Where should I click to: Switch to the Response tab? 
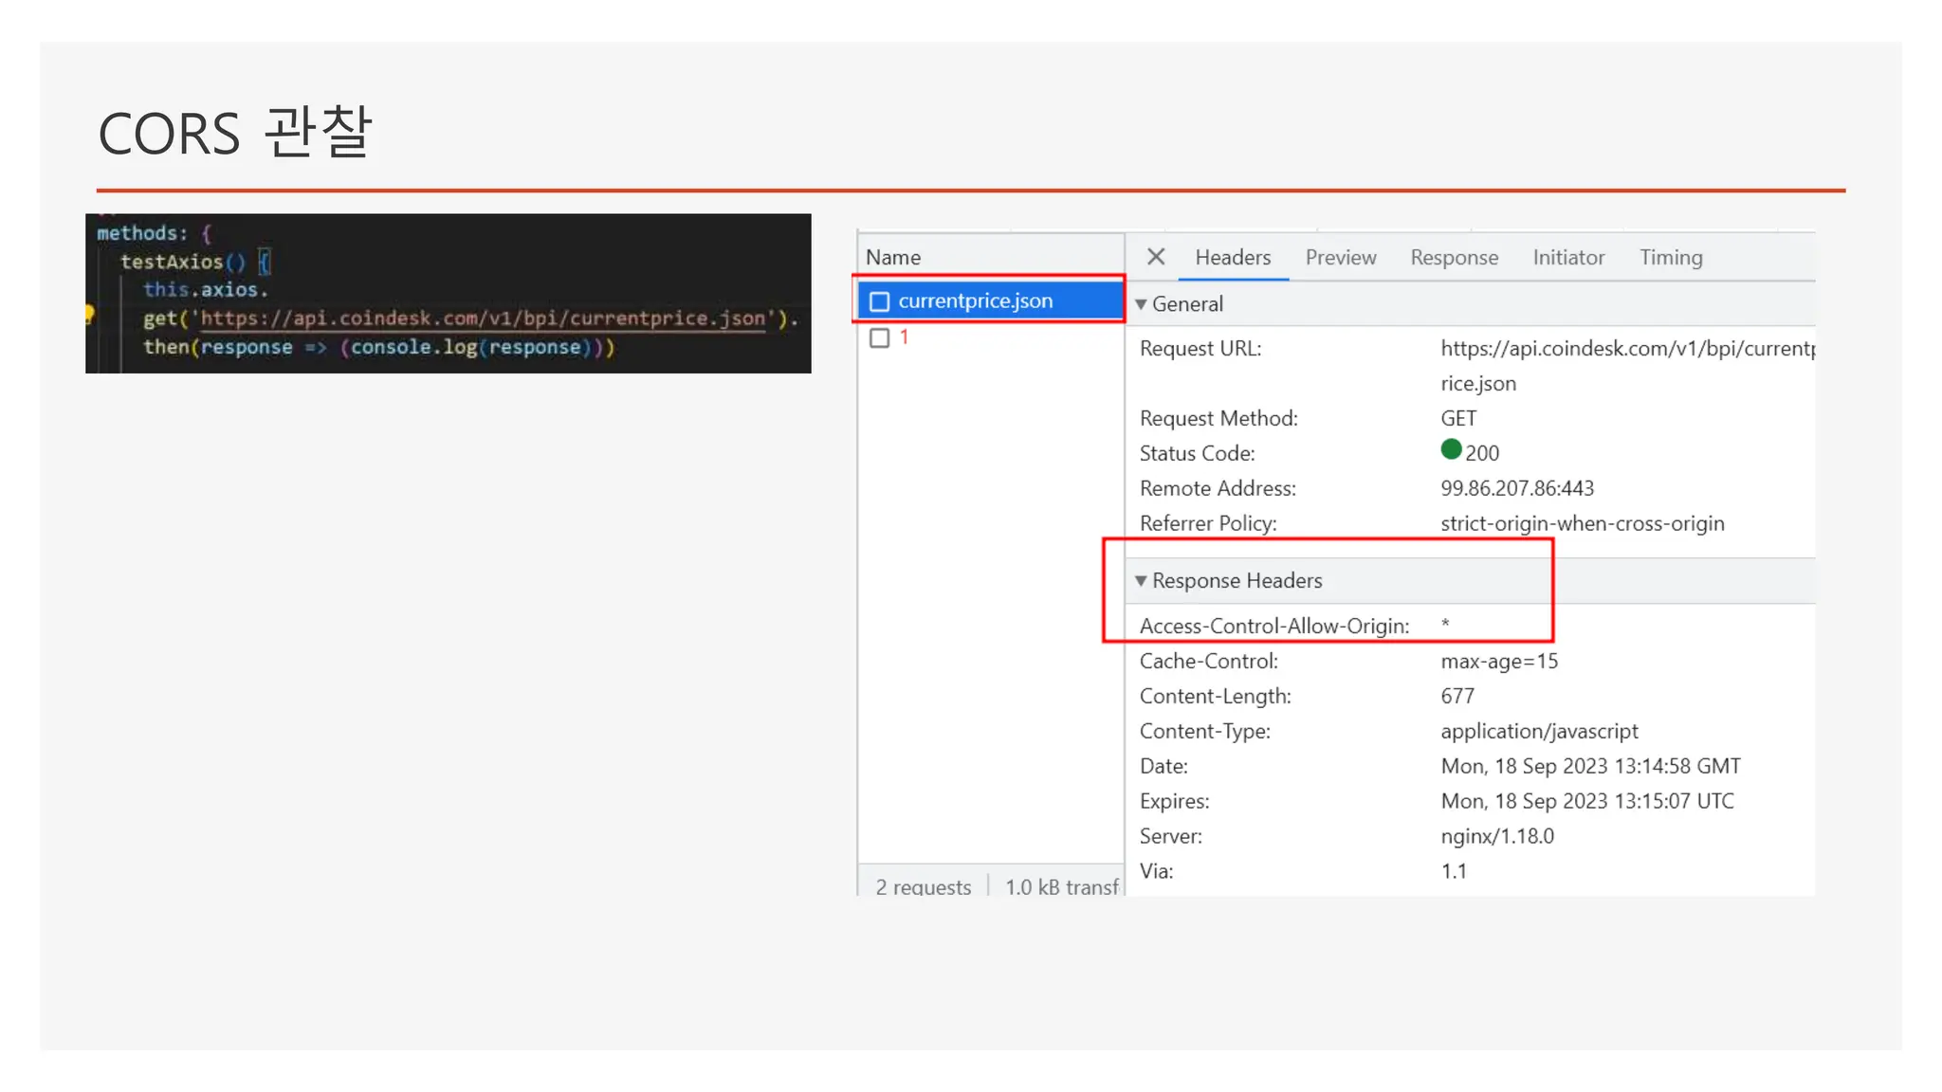coord(1454,258)
